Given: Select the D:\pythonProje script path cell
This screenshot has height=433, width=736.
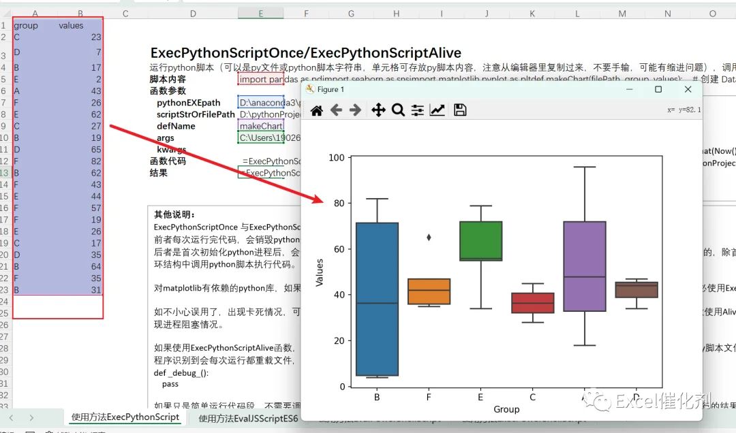Looking at the screenshot, I should 261,114.
